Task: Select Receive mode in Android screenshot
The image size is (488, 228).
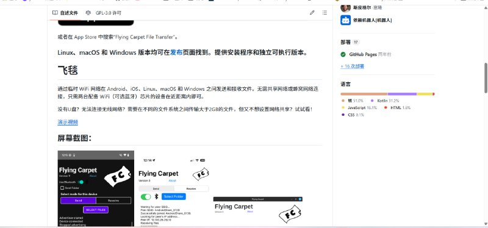Action: 113,201
